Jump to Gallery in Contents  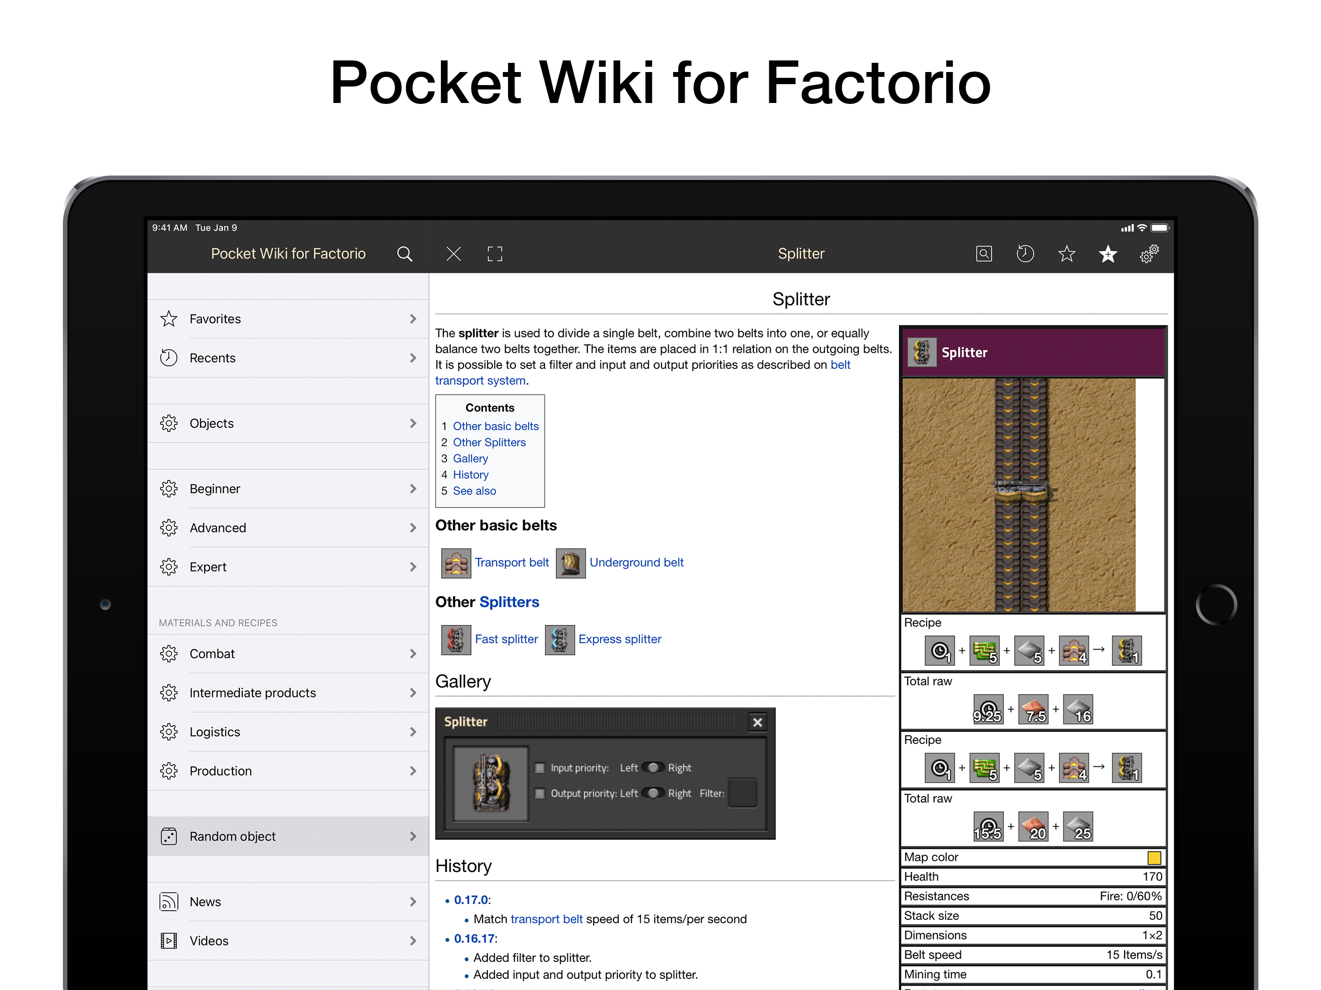(470, 459)
